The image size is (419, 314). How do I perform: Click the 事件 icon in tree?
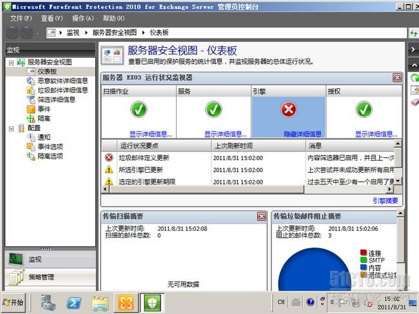point(31,109)
